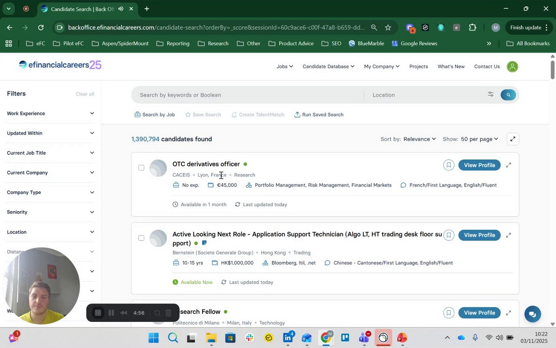The image size is (556, 348).
Task: Click Run Saved Search
Action: coord(319,115)
